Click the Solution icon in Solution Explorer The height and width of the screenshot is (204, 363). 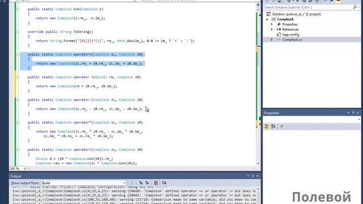tap(268, 14)
